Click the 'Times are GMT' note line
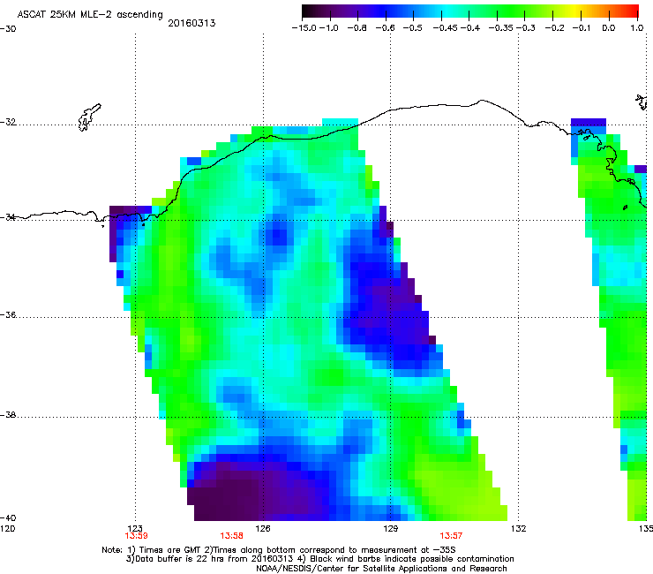This screenshot has height=574, width=653. 279,550
